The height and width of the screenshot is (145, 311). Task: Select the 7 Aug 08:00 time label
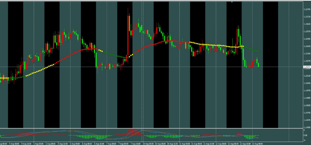[x=124, y=144]
